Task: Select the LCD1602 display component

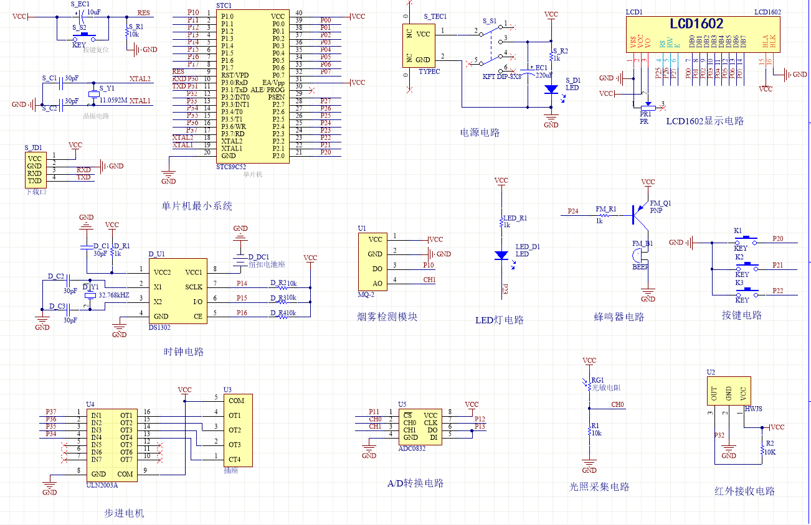Action: pyautogui.click(x=703, y=34)
